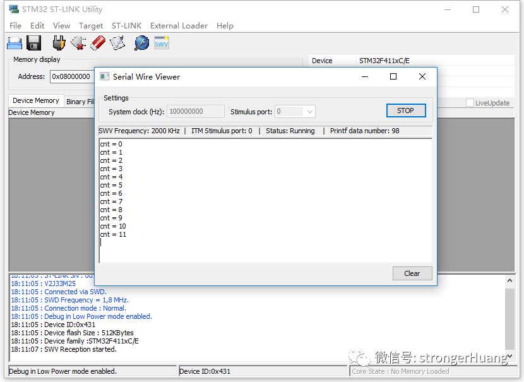Click 'Connection mode : Normal.' log line
Screen dimensions: 524x382
(69, 308)
